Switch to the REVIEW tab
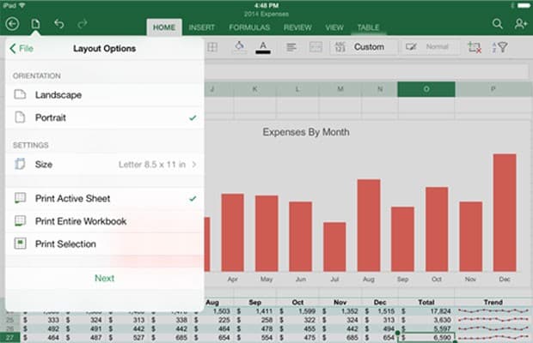Screen dimensions: 533x343 coord(297,27)
